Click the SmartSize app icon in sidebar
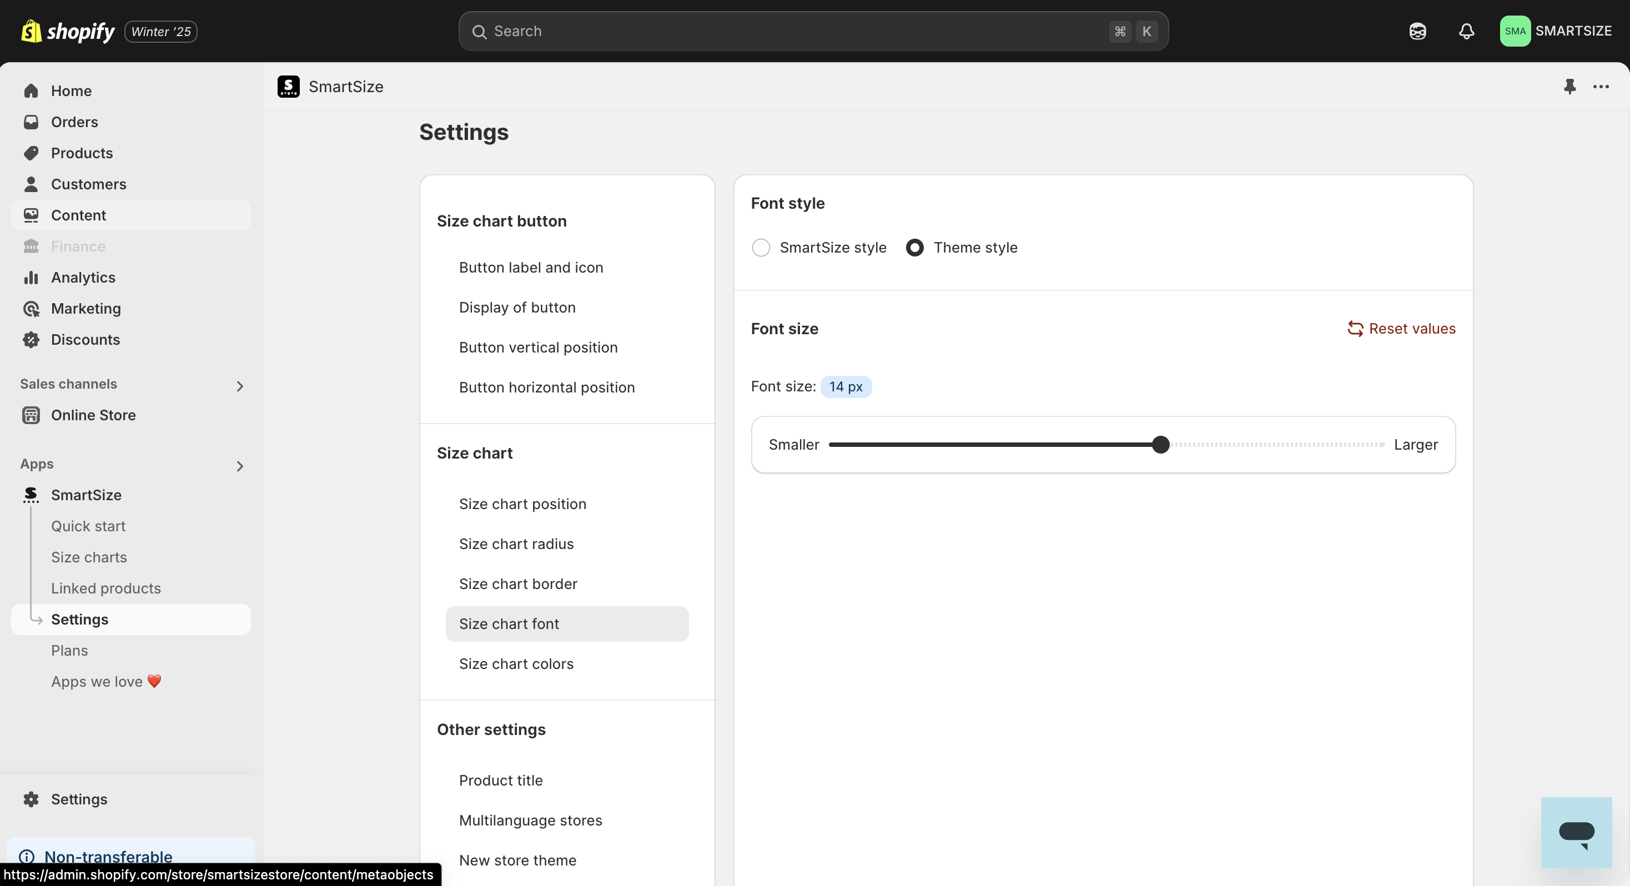Viewport: 1630px width, 886px height. pyautogui.click(x=31, y=494)
